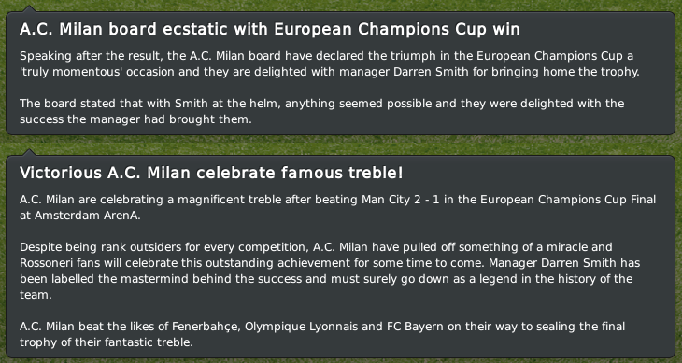Click the 'Despite being rank outsiders' paragraph
This screenshot has height=363, width=682.
pos(330,271)
